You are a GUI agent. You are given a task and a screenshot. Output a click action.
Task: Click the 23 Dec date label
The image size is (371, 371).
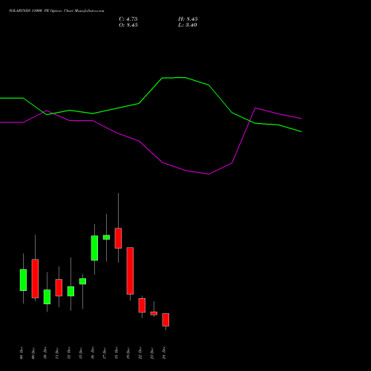coord(152,353)
